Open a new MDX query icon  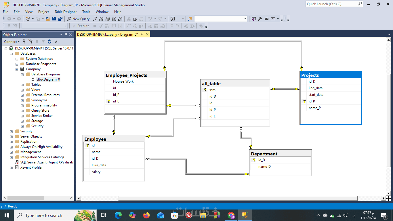pos(101,19)
